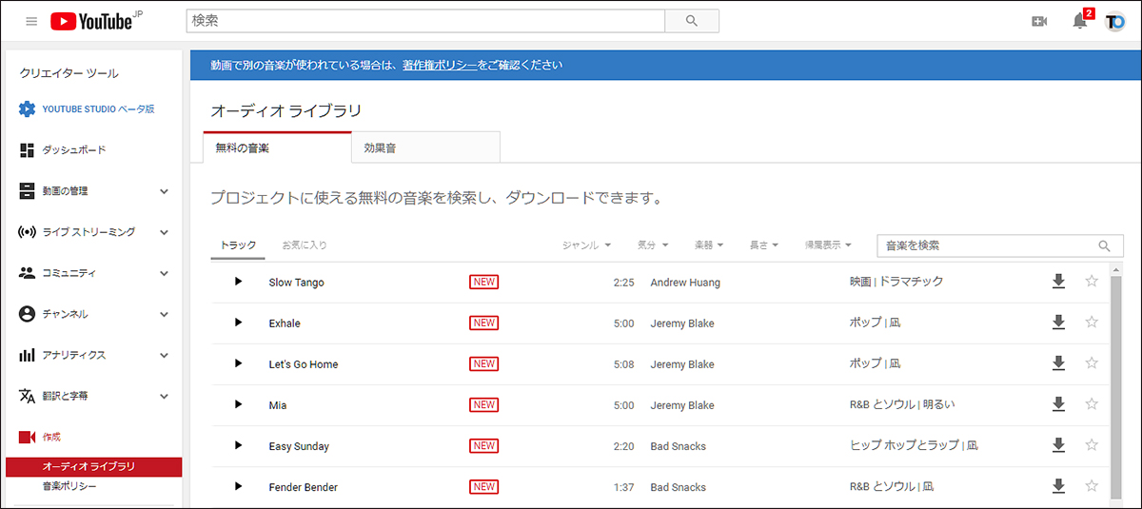Play the Easy Sunday track
The width and height of the screenshot is (1142, 509).
(x=238, y=445)
